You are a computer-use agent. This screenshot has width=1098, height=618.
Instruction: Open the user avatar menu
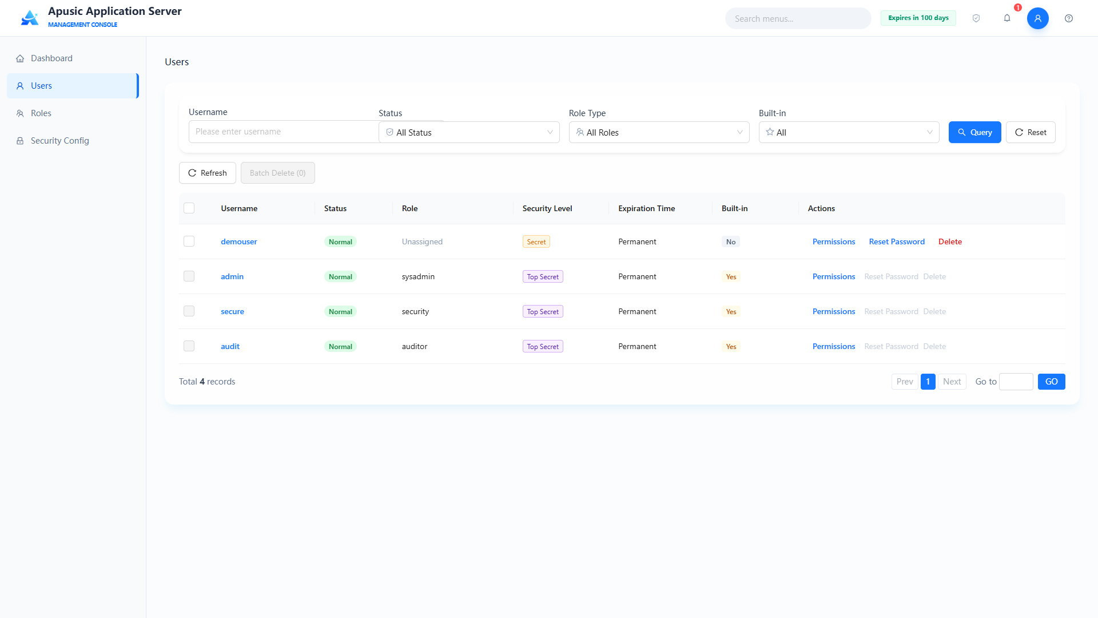click(x=1037, y=18)
